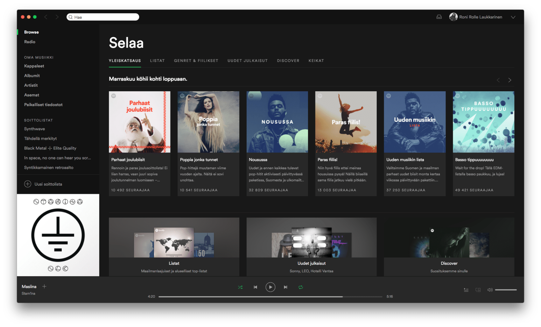This screenshot has width=541, height=327.
Task: Open Artistit in sidebar
Action: point(31,85)
